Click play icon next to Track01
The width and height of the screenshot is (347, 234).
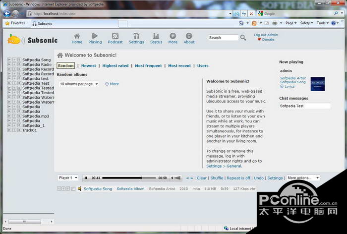pyautogui.click(x=9, y=130)
